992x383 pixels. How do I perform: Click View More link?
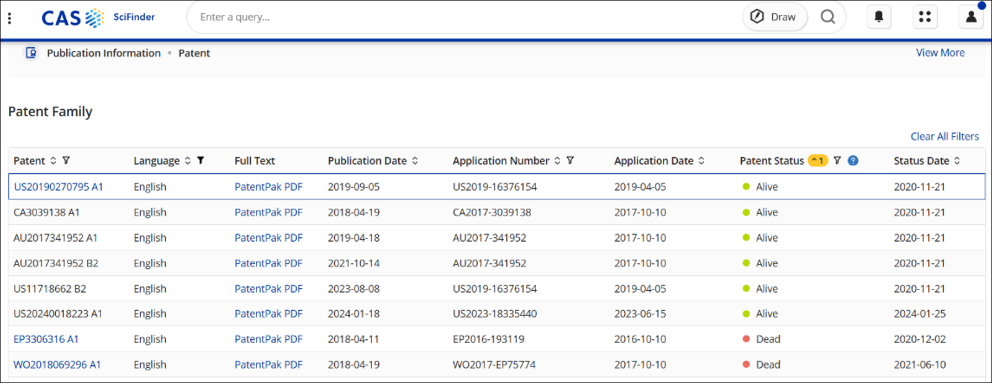(940, 53)
